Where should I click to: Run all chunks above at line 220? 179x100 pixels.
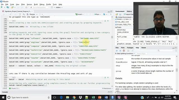point(105,77)
